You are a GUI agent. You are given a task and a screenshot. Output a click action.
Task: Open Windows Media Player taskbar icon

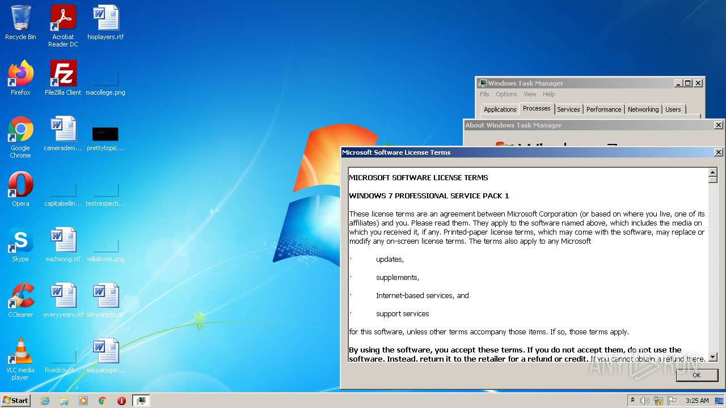[83, 401]
